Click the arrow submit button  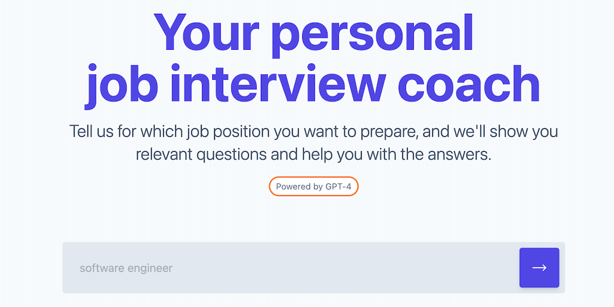(x=539, y=267)
